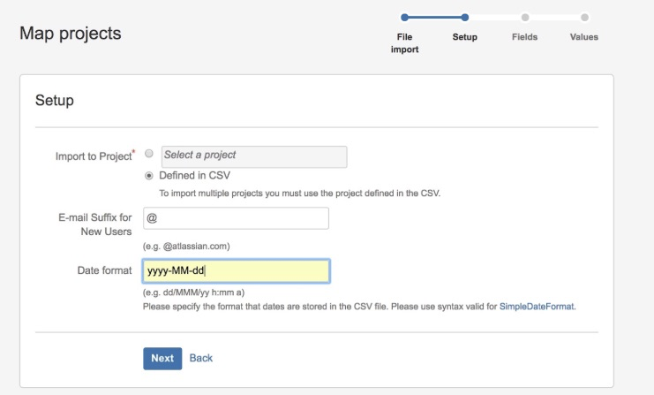Select the Setup step label in the progress tracker
654x395 pixels.
(464, 37)
